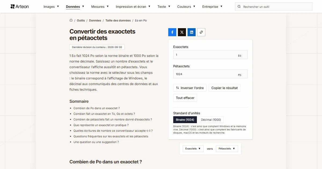Open the Exaoctets source unit dropdown
Image resolution: width=322 pixels, height=169 pixels.
point(193,149)
